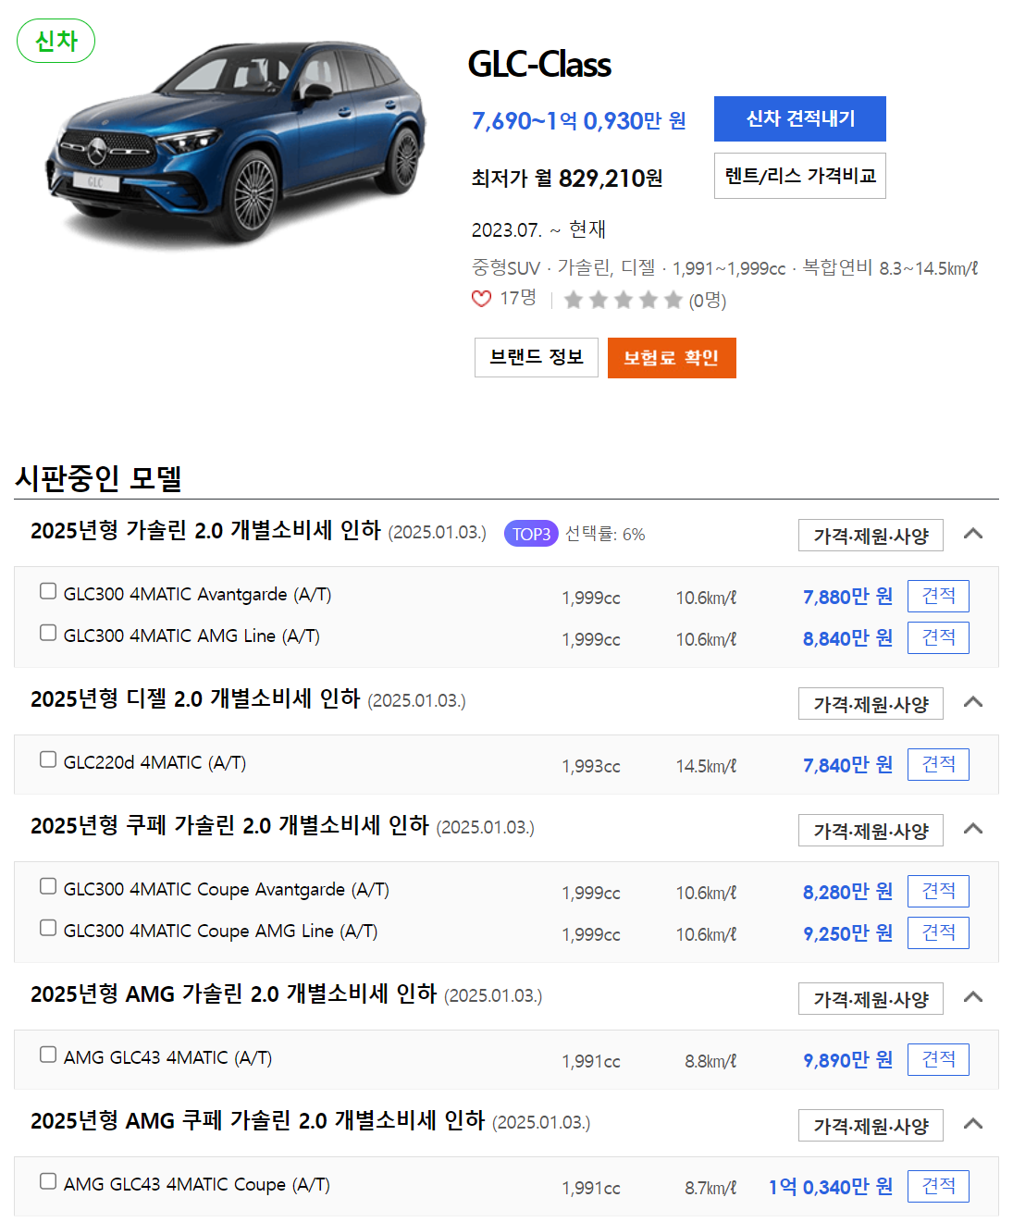This screenshot has width=1013, height=1222.
Task: Click the 시판중인 모델 heading
Action: (x=98, y=478)
